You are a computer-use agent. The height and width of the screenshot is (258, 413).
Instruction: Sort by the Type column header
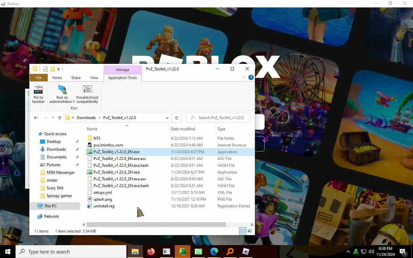[x=221, y=129]
